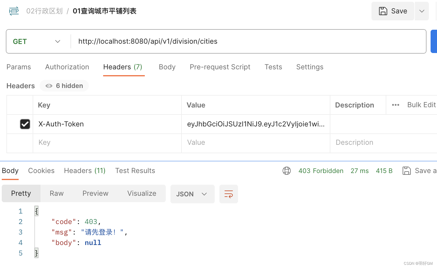Select the Pretty view mode

[x=21, y=193]
